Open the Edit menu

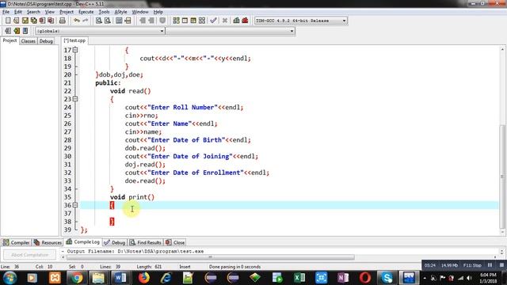pos(18,12)
